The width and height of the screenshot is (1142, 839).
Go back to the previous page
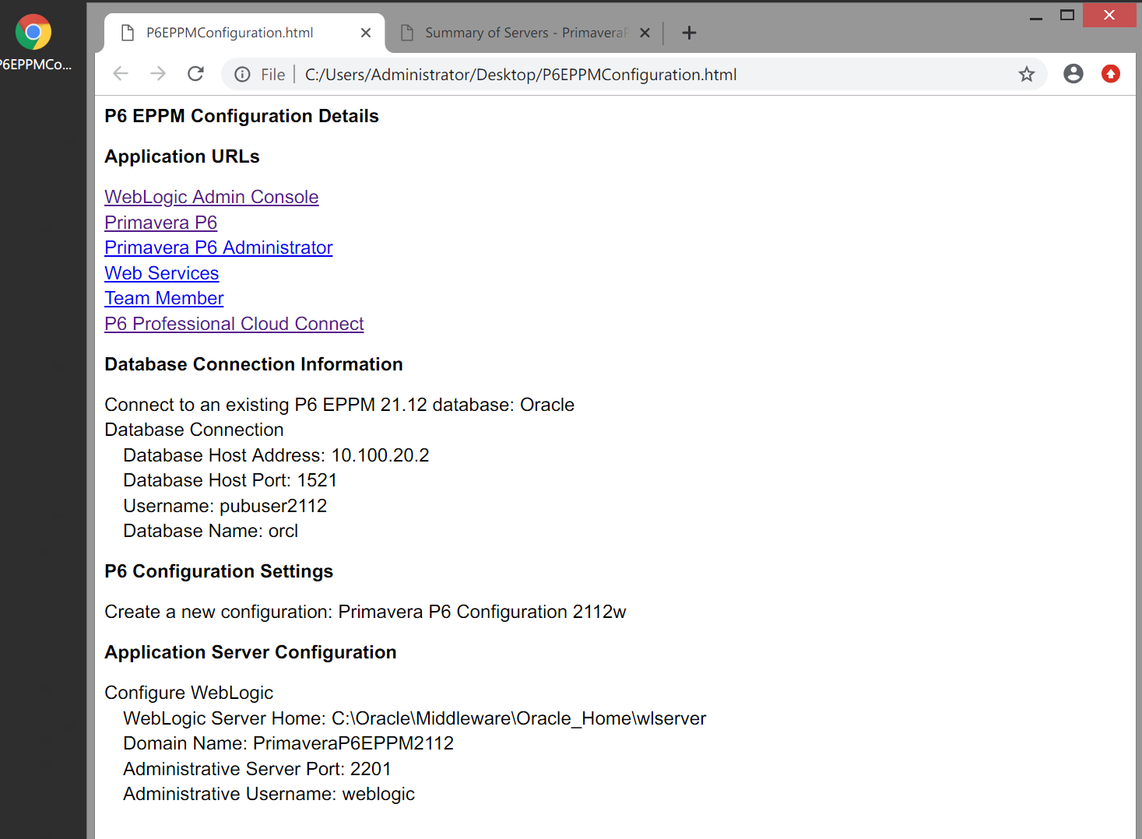tap(121, 74)
